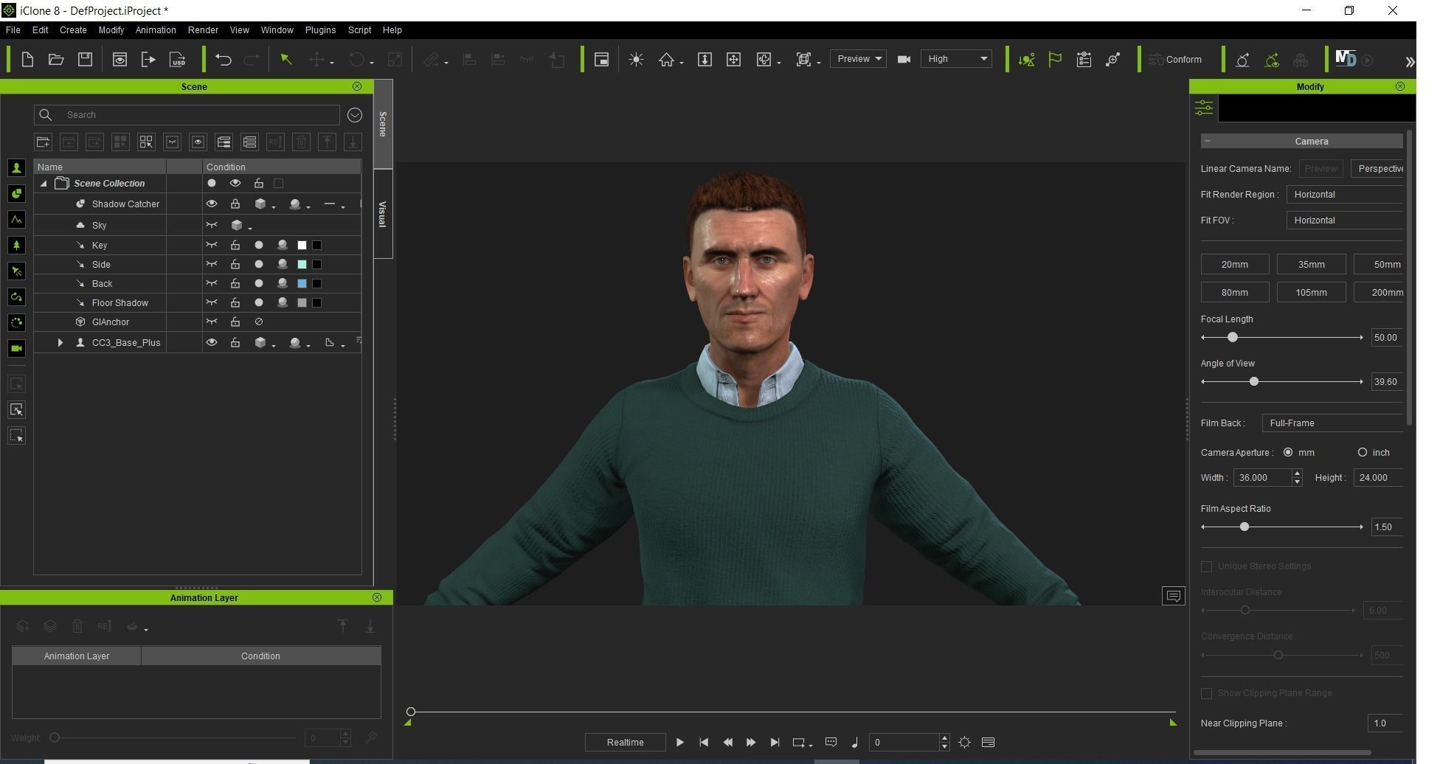Open the Fit FOV dropdown

coord(1344,220)
